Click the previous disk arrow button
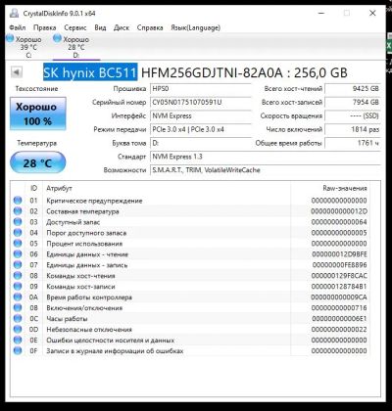 click(17, 72)
